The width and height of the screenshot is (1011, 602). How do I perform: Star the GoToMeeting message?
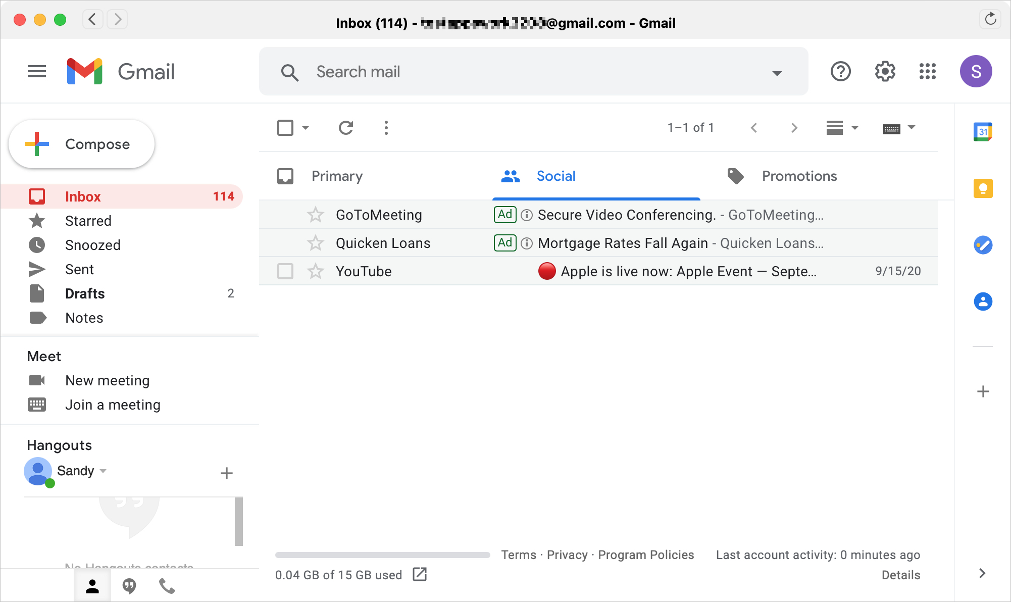(x=316, y=215)
